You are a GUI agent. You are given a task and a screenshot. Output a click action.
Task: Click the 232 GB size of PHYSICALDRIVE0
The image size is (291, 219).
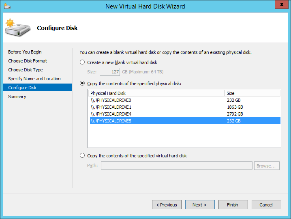click(234, 100)
